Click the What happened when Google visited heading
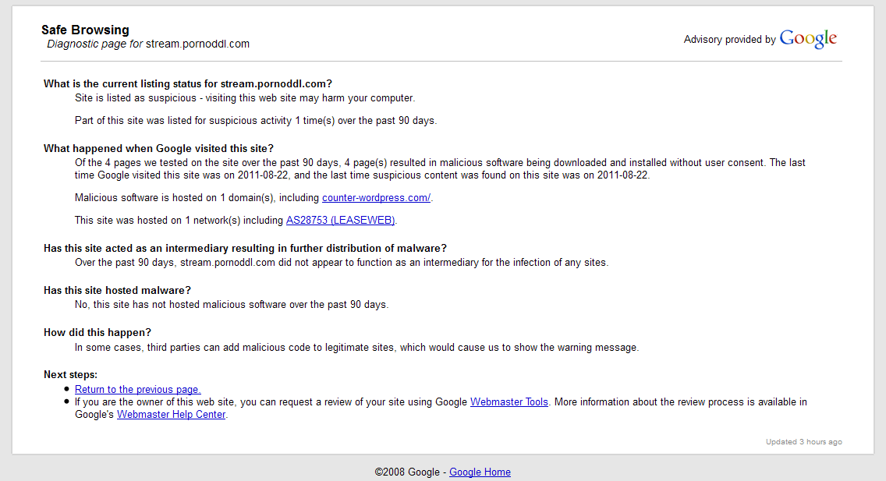 pyautogui.click(x=158, y=148)
